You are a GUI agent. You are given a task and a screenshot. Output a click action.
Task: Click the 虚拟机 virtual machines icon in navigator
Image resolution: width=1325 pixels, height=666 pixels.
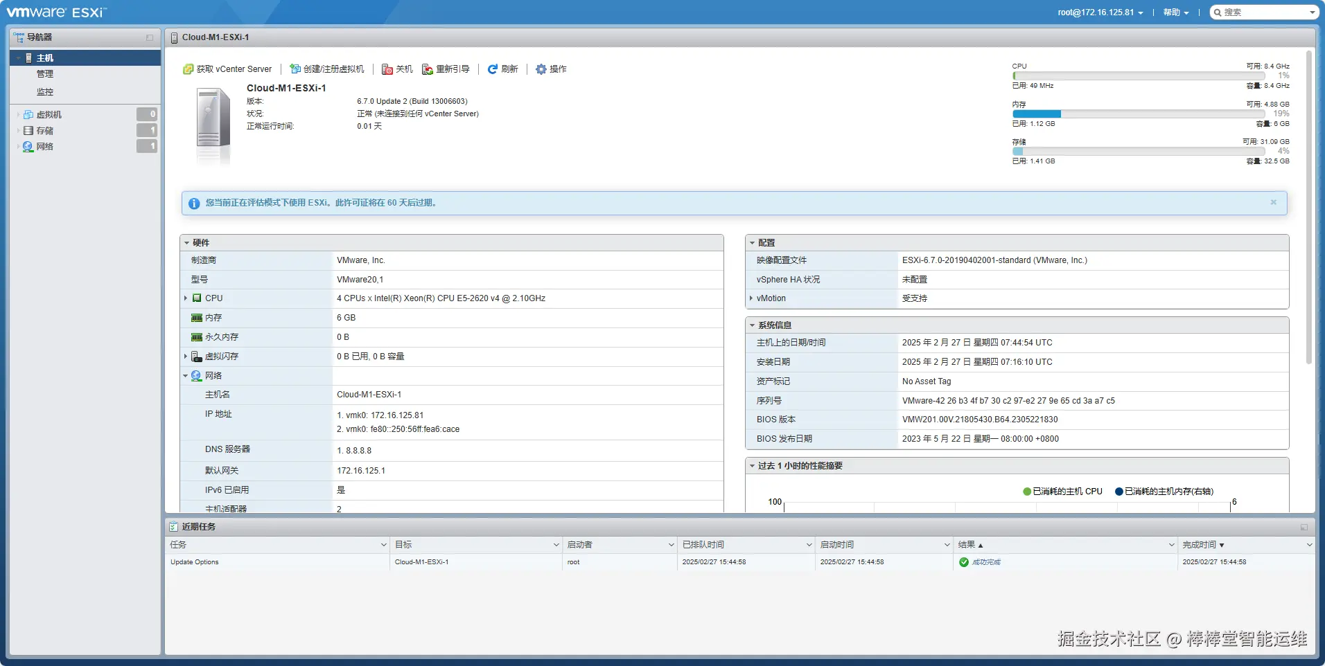[28, 115]
